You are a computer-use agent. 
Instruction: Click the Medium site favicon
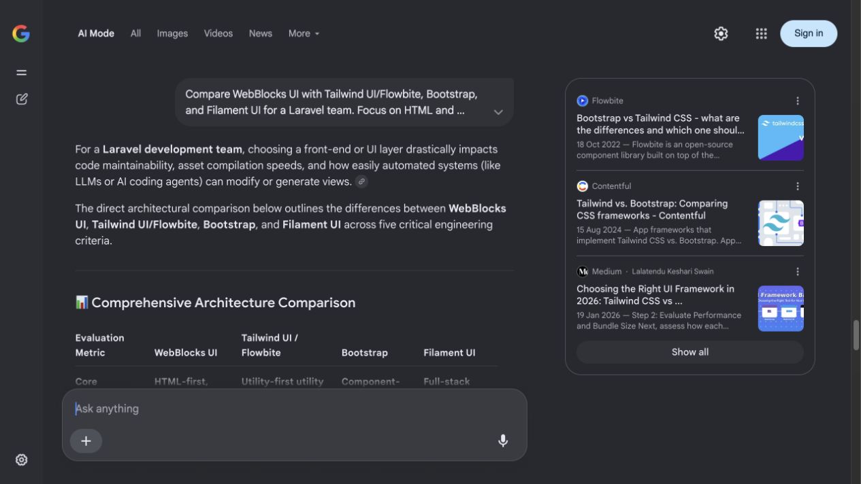pyautogui.click(x=582, y=271)
